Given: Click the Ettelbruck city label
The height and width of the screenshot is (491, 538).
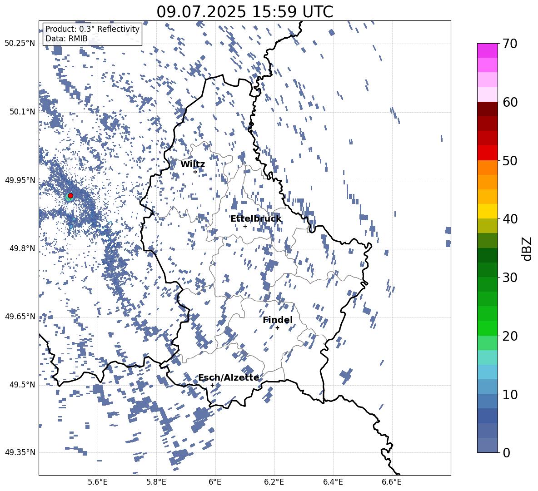Looking at the screenshot, I should (x=256, y=219).
